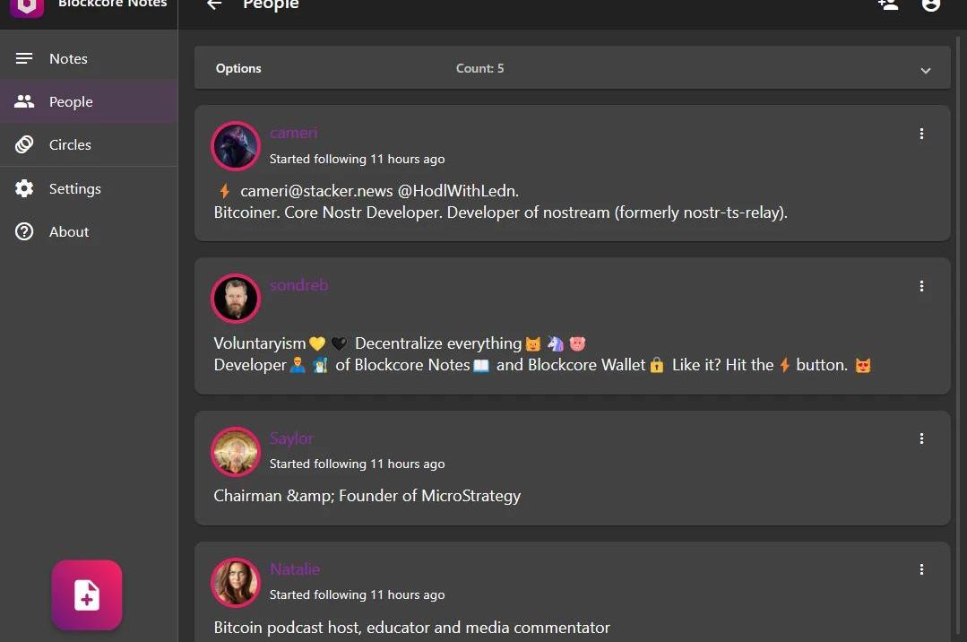This screenshot has width=967, height=642.
Task: Open the Settings menu item
Action: pos(89,188)
